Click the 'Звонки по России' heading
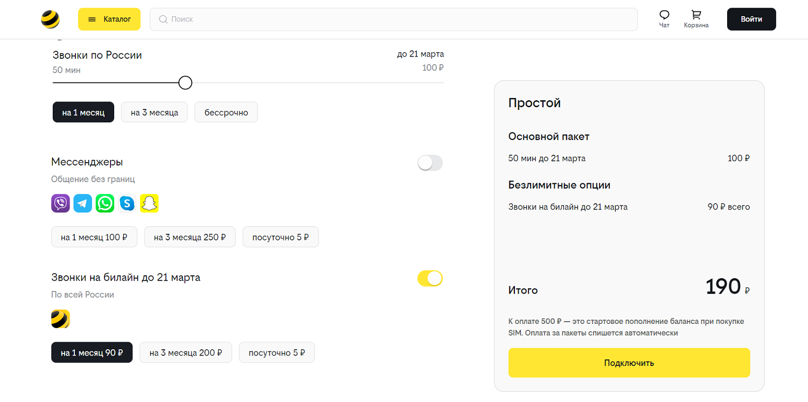The height and width of the screenshot is (402, 808). tap(97, 56)
